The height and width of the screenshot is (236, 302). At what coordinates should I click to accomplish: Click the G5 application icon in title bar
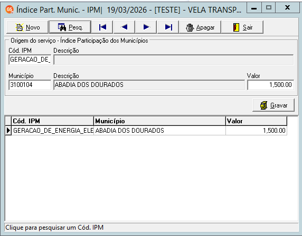point(10,9)
